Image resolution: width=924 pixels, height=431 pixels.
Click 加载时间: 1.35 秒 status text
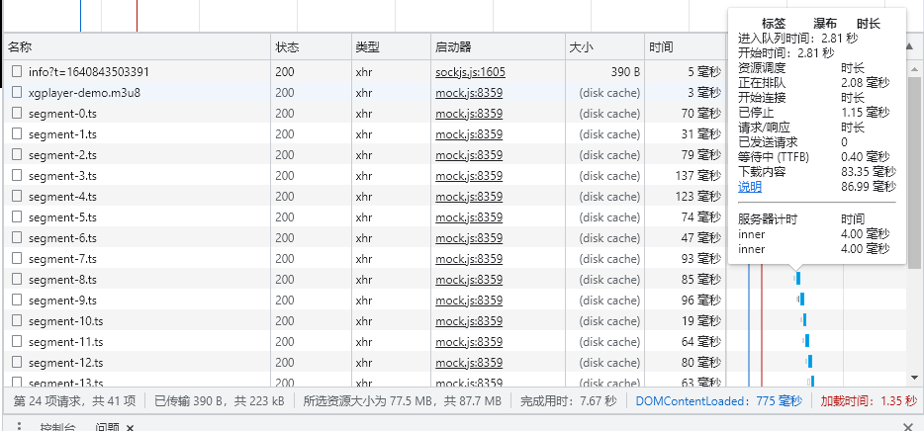pyautogui.click(x=869, y=401)
